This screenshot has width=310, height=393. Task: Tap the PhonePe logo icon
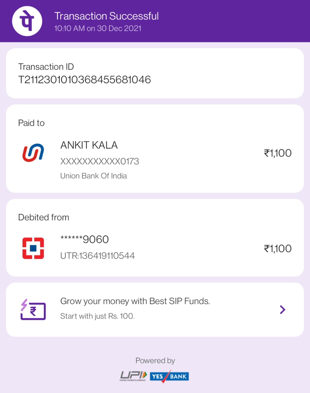27,21
